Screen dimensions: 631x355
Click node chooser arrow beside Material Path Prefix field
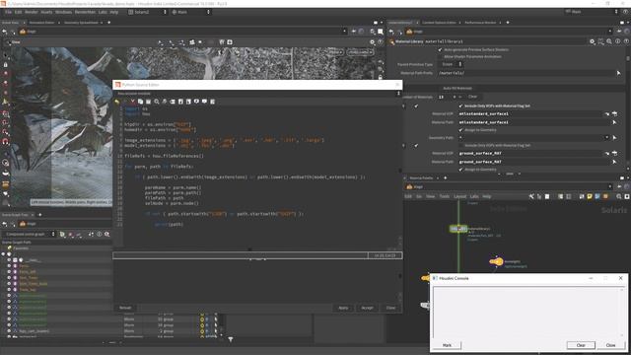click(618, 73)
